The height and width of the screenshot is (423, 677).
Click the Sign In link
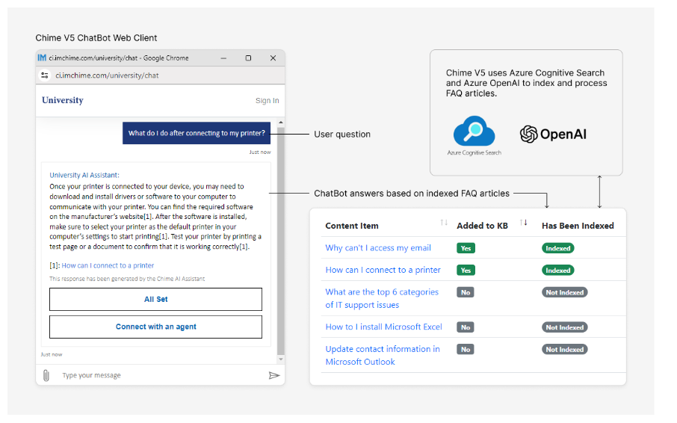click(x=267, y=101)
